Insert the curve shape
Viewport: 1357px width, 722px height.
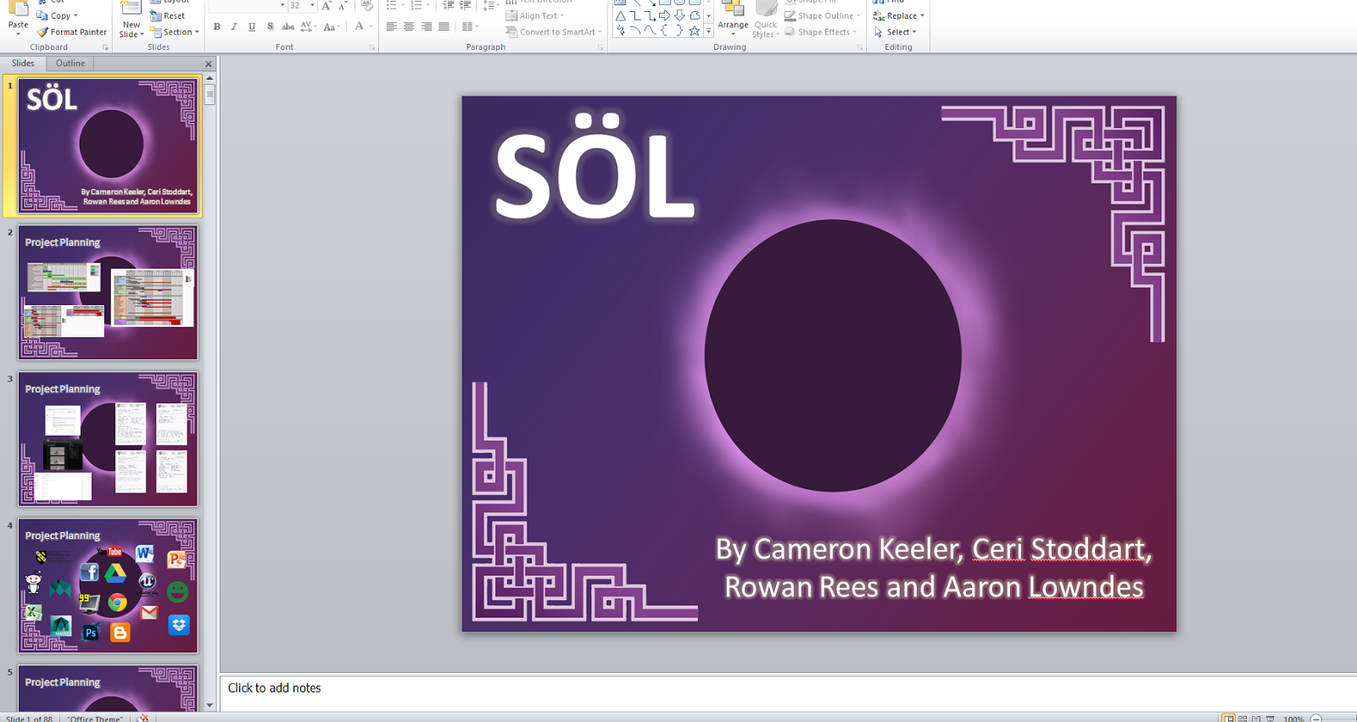pyautogui.click(x=650, y=31)
